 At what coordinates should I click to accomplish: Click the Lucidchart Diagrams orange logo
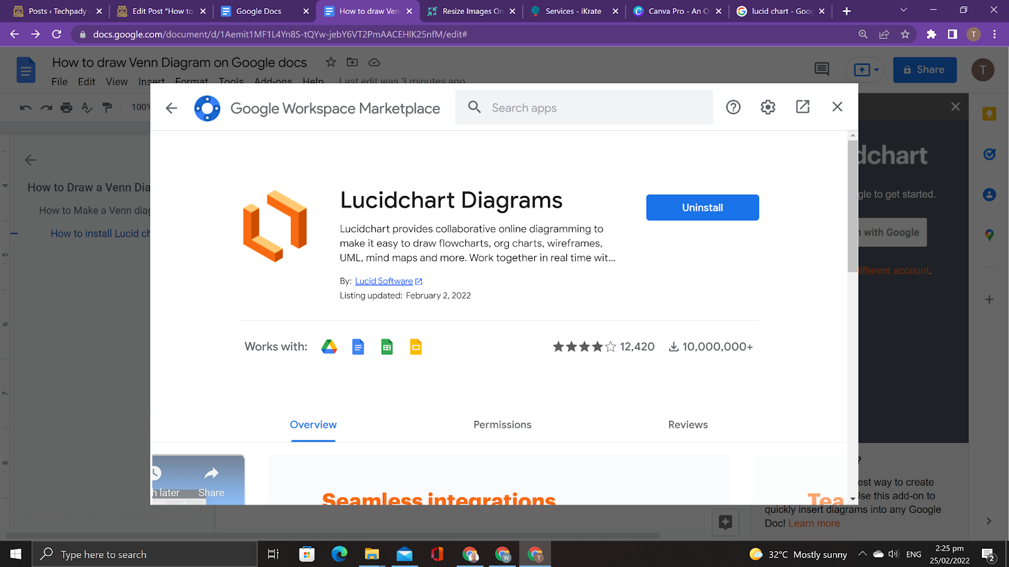pyautogui.click(x=275, y=226)
